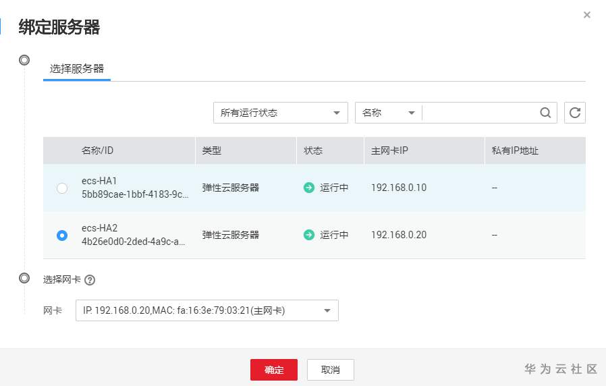
Task: Focus the server name search field
Action: coord(480,113)
